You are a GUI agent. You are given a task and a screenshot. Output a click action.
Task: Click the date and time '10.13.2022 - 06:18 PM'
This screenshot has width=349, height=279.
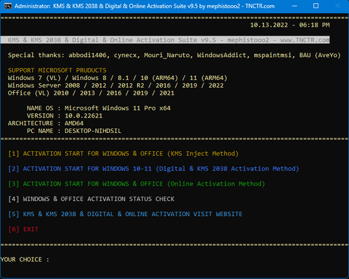click(x=290, y=25)
